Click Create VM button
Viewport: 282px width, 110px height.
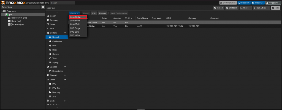(x=244, y=3)
